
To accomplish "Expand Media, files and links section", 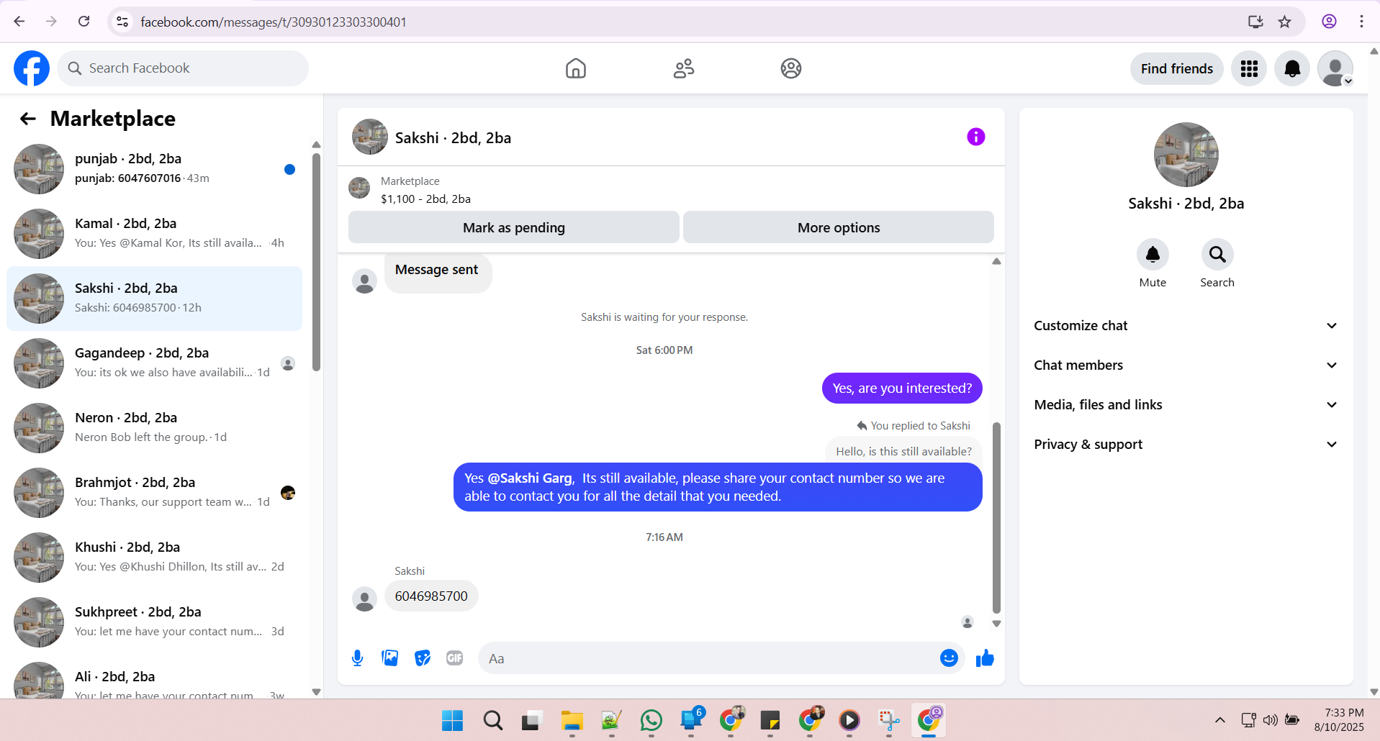I will [1186, 405].
